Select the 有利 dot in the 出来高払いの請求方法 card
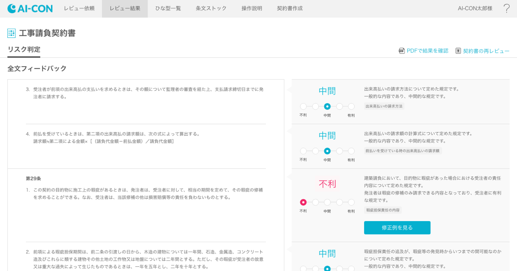Image resolution: width=517 pixels, height=271 pixels. (351, 106)
